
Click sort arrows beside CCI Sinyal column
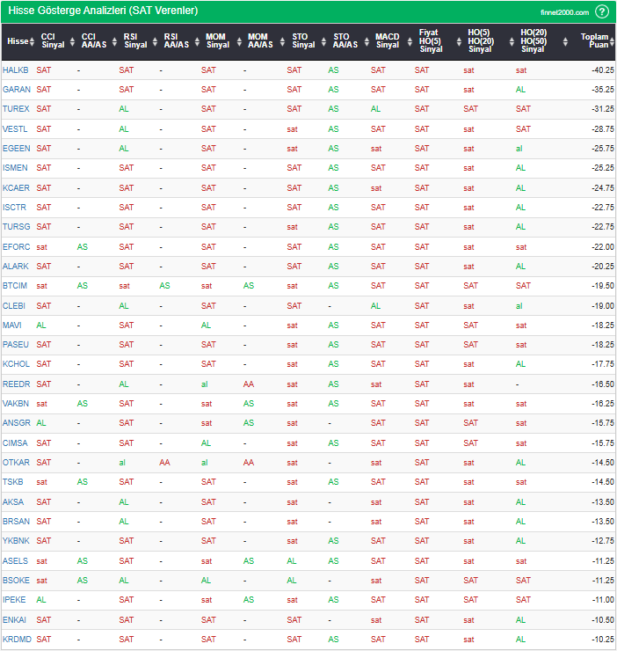click(x=72, y=41)
